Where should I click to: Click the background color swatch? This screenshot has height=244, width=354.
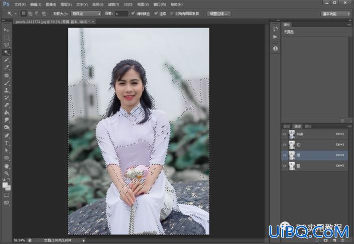coord(9,188)
